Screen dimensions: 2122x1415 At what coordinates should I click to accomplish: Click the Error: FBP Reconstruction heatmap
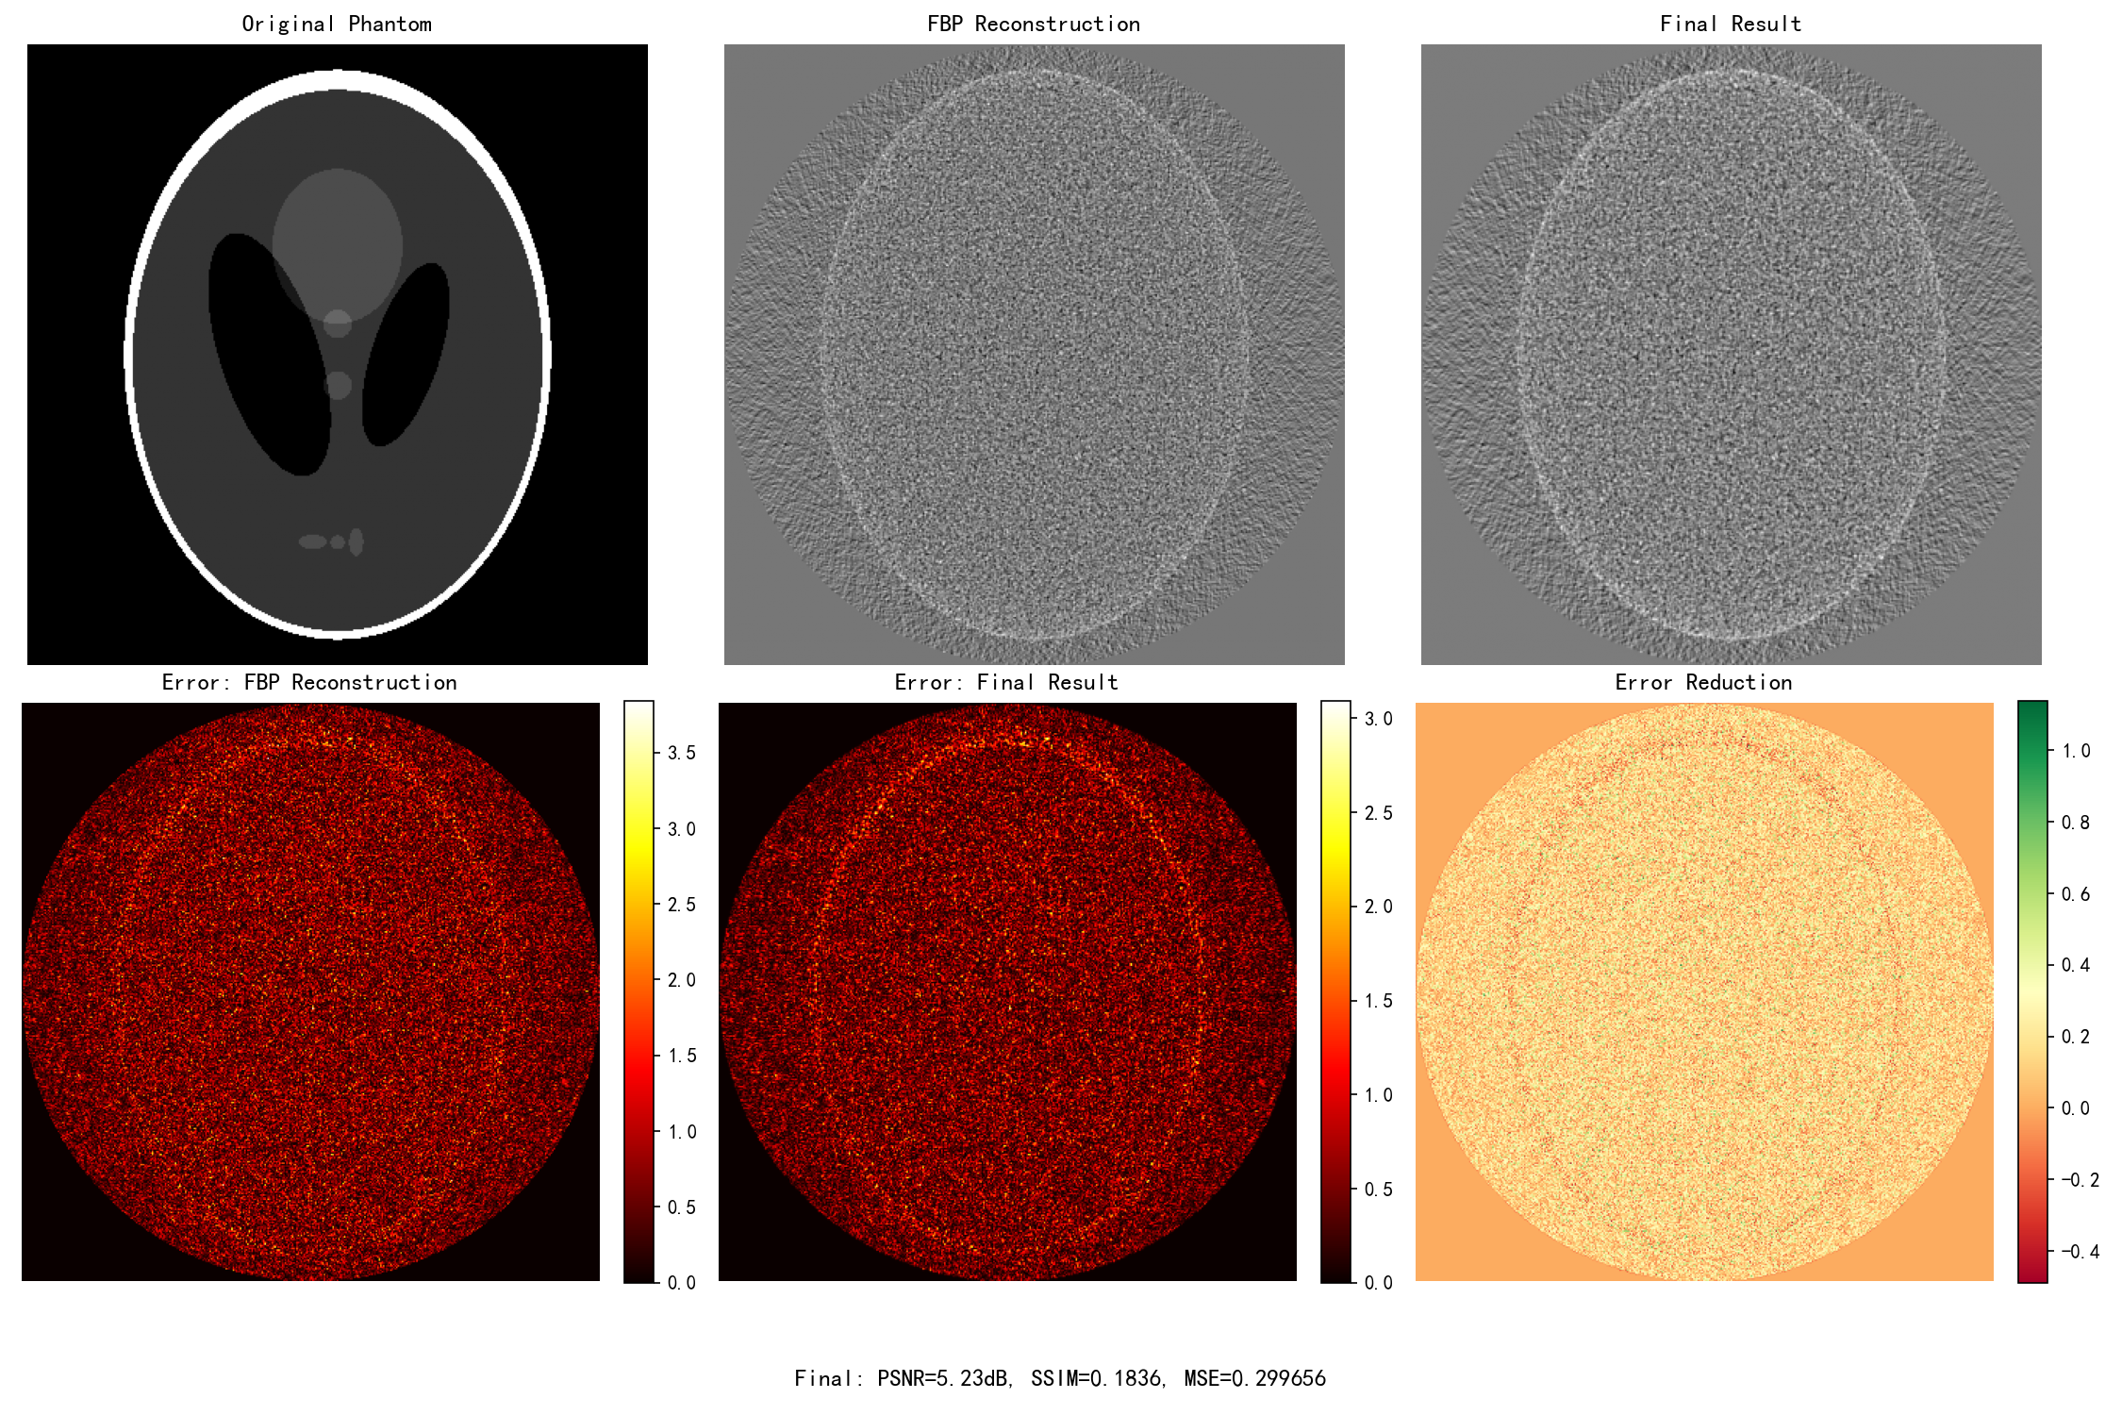[310, 990]
